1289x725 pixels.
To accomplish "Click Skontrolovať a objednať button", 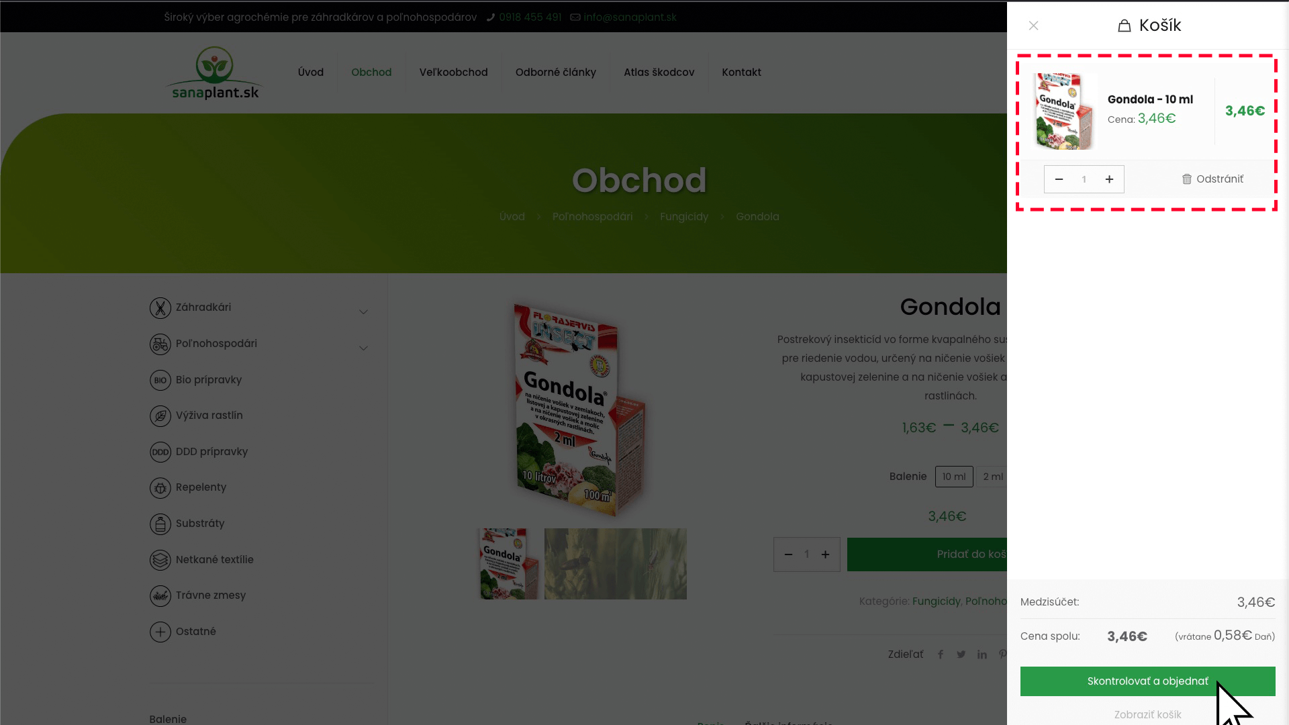I will (1148, 681).
